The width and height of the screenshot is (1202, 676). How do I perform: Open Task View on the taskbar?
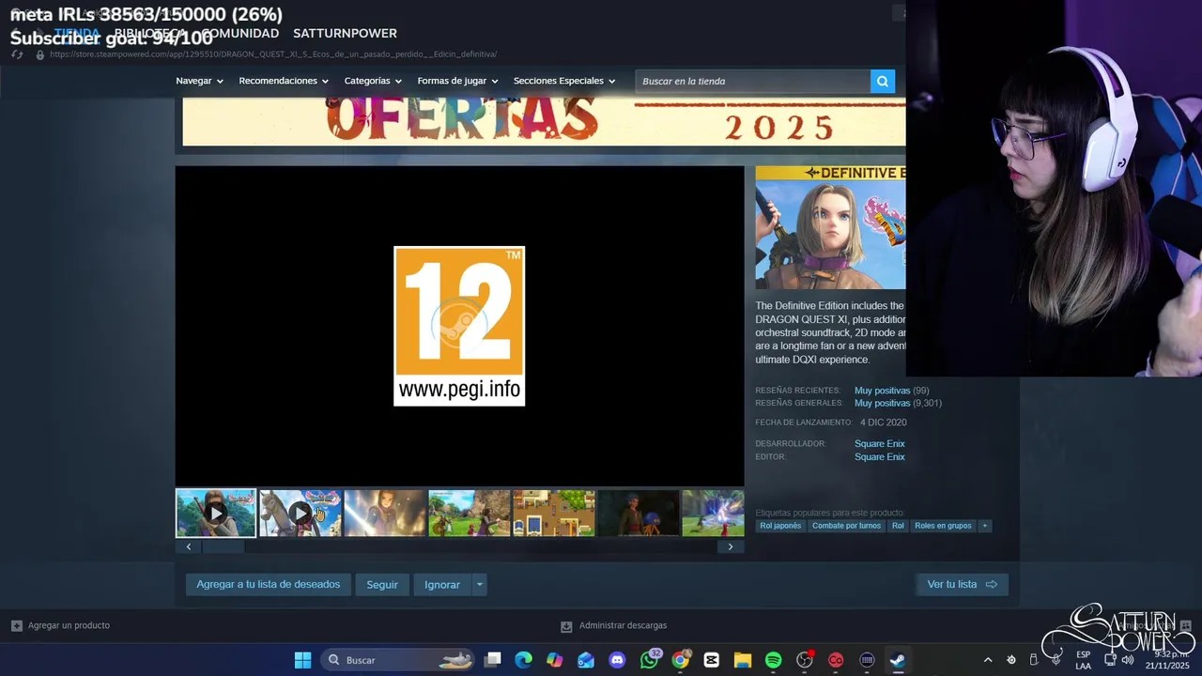point(492,660)
